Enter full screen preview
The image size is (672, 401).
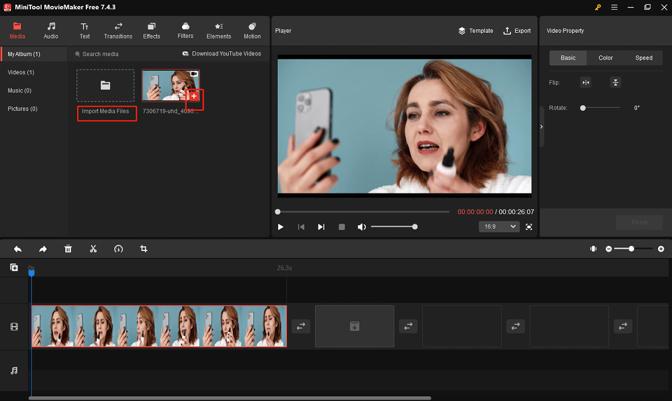(x=529, y=227)
